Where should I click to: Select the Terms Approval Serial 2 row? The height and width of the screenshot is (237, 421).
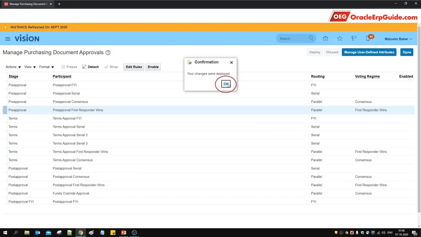coord(209,135)
